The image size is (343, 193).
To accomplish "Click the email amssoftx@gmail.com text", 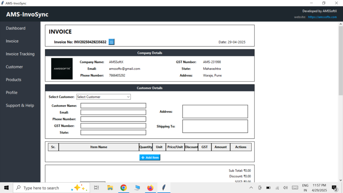I will (125, 69).
